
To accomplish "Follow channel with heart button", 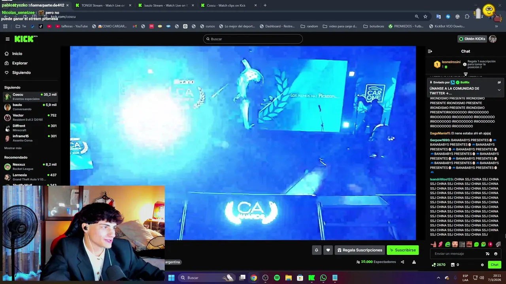I will tap(328, 250).
